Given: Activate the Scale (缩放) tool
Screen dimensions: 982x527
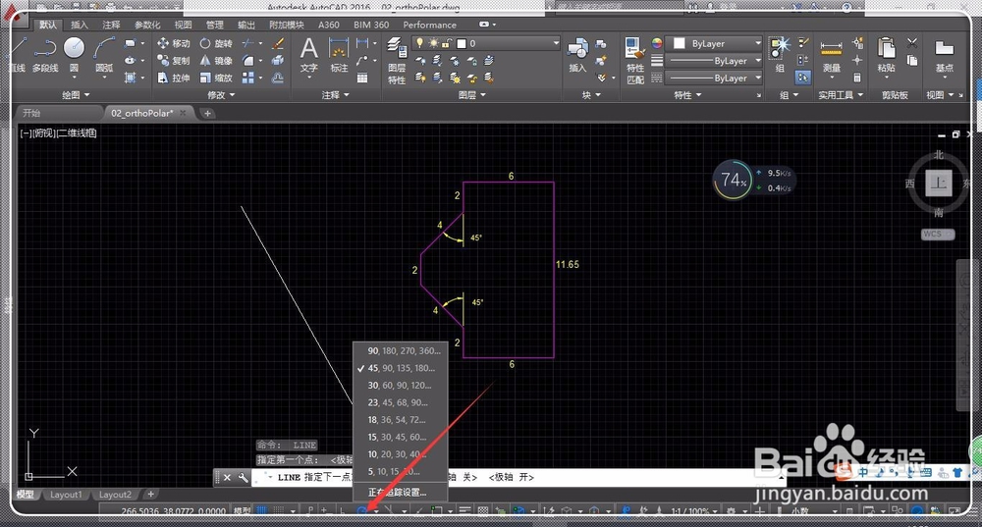Looking at the screenshot, I should coord(216,78).
